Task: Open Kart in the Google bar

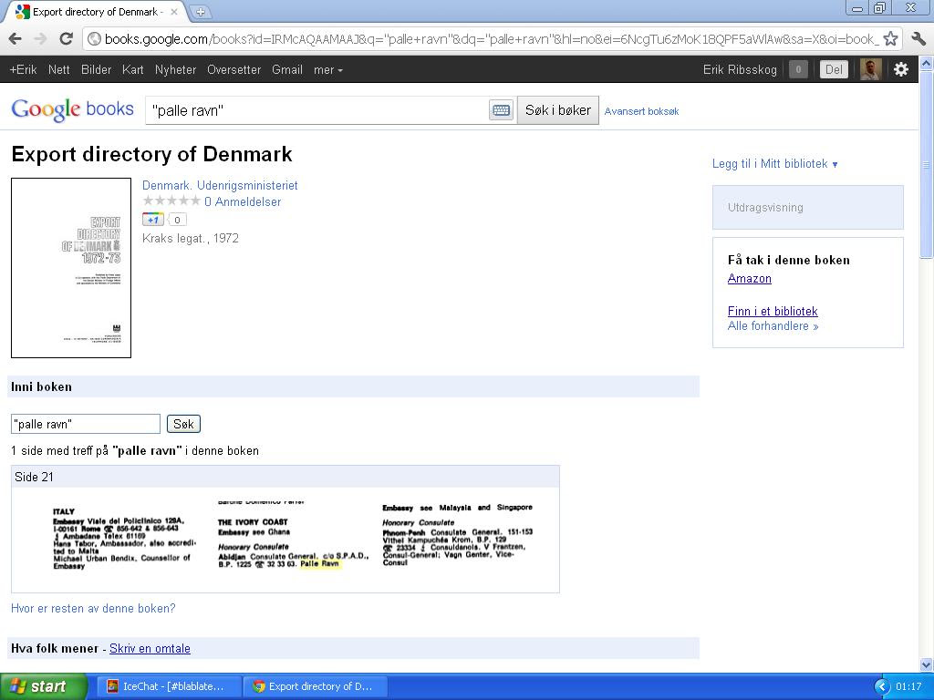Action: (133, 69)
